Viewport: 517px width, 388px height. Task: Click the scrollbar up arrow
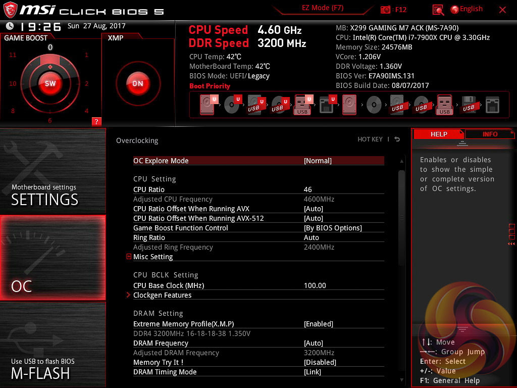coord(401,161)
